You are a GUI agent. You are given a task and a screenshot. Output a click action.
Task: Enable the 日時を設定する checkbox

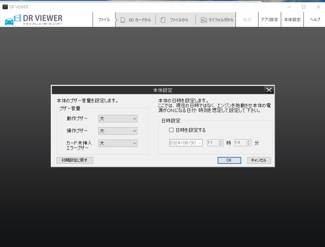click(x=171, y=130)
